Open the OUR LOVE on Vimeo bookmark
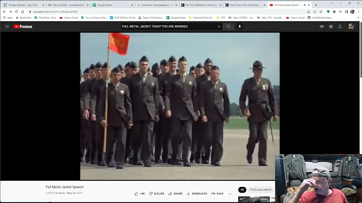The width and height of the screenshot is (362, 203). [123, 18]
